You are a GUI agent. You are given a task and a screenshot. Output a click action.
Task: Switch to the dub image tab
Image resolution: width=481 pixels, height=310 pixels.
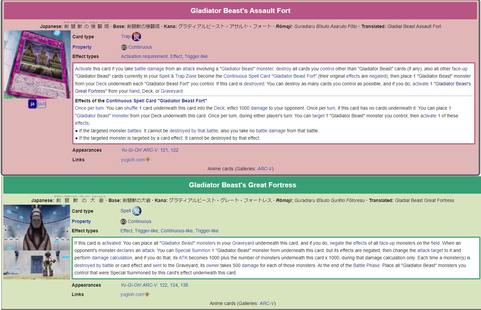coord(42,104)
